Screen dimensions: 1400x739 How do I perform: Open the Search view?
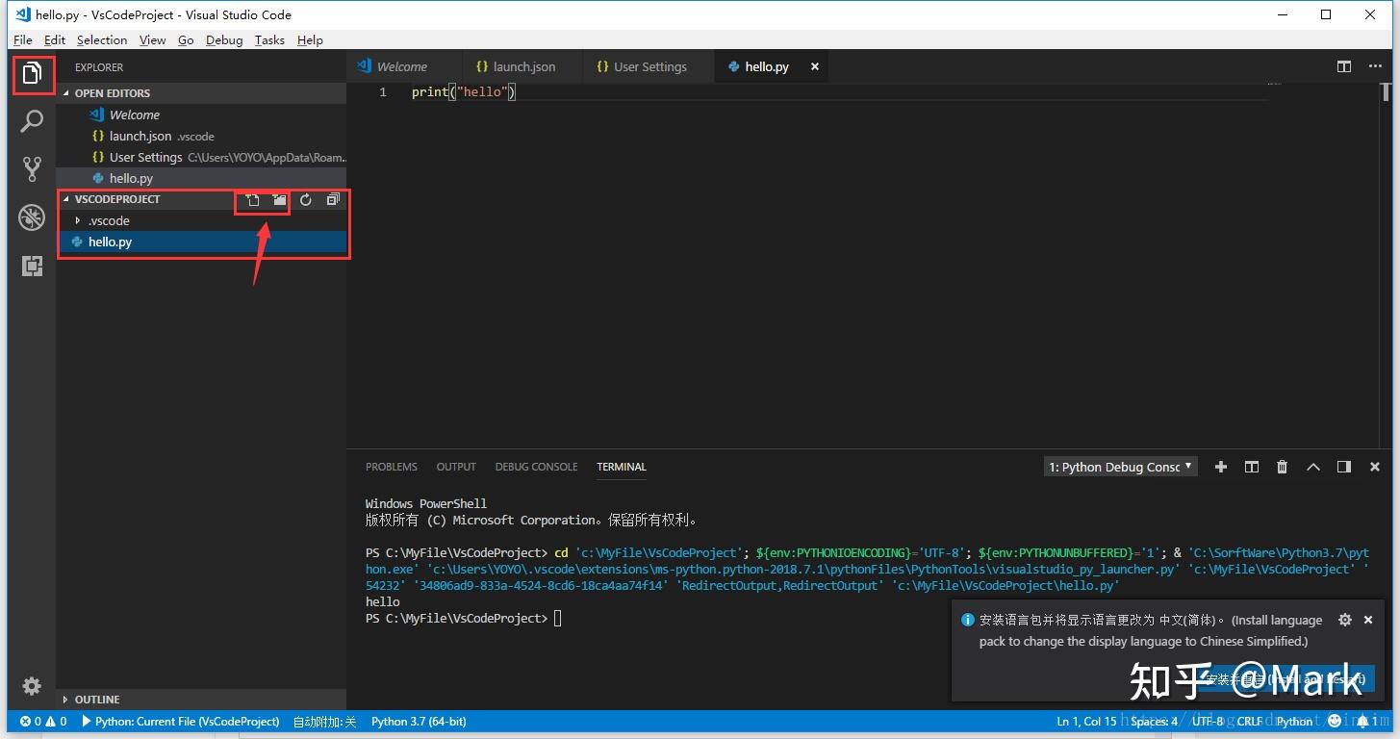(32, 121)
